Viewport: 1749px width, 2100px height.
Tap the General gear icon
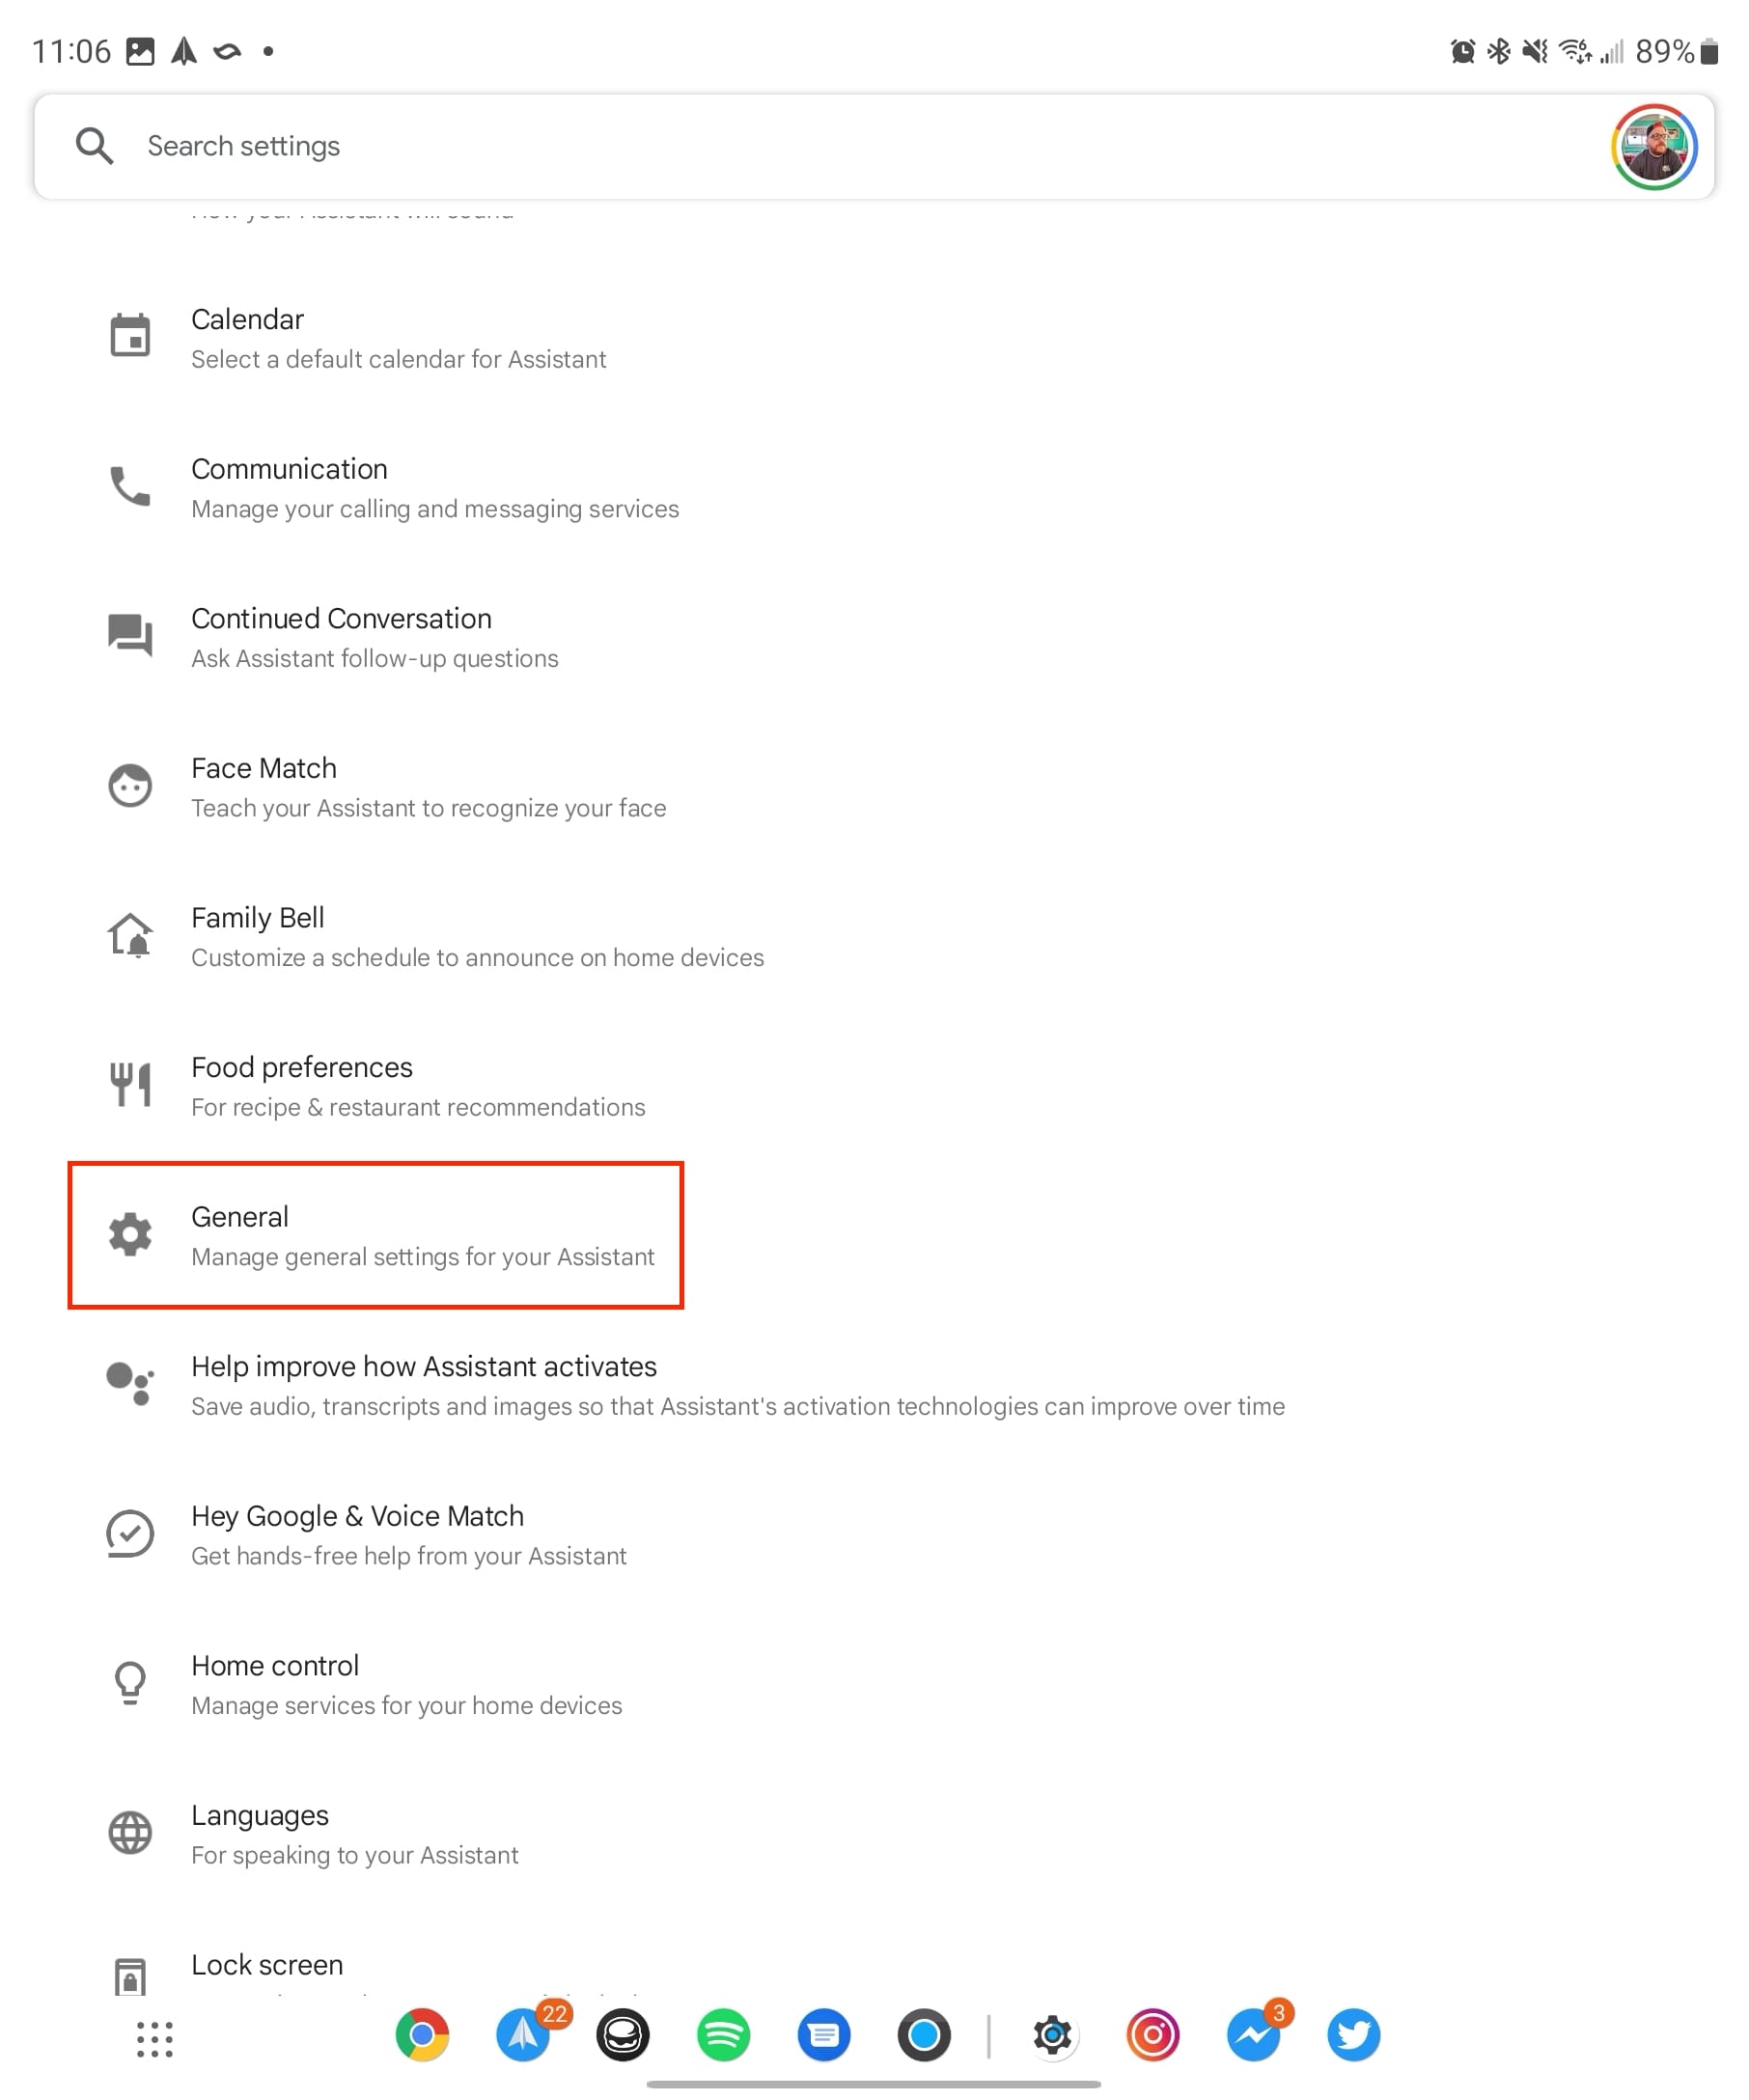130,1234
